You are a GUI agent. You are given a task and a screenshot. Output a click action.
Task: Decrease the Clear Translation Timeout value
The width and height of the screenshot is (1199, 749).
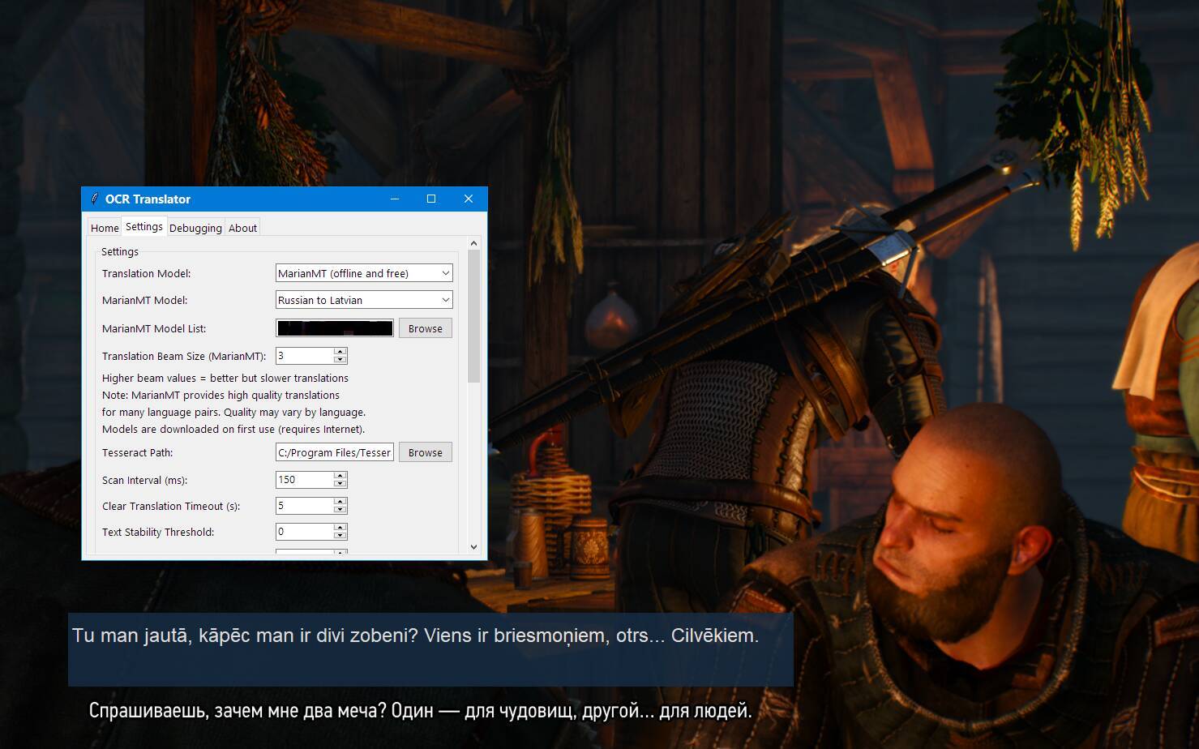(340, 510)
